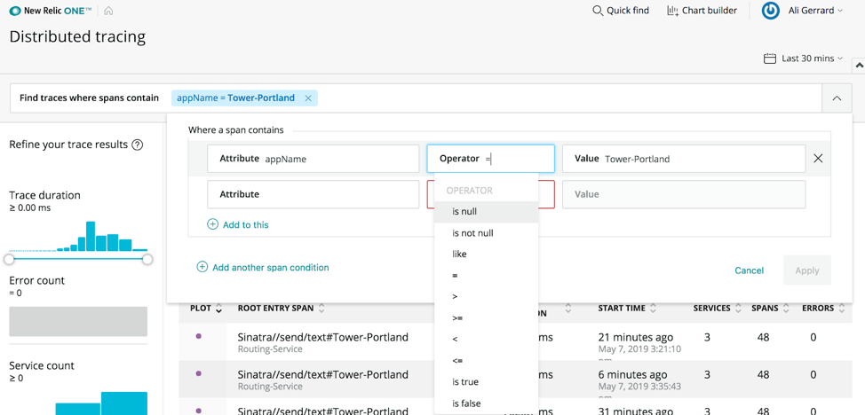This screenshot has height=415, width=865.
Task: Delete the appName condition row with X
Action: click(819, 159)
